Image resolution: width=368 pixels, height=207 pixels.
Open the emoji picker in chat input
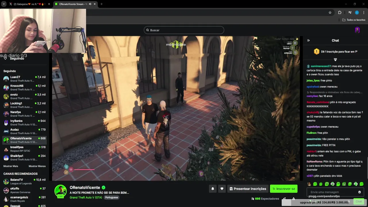click(359, 192)
